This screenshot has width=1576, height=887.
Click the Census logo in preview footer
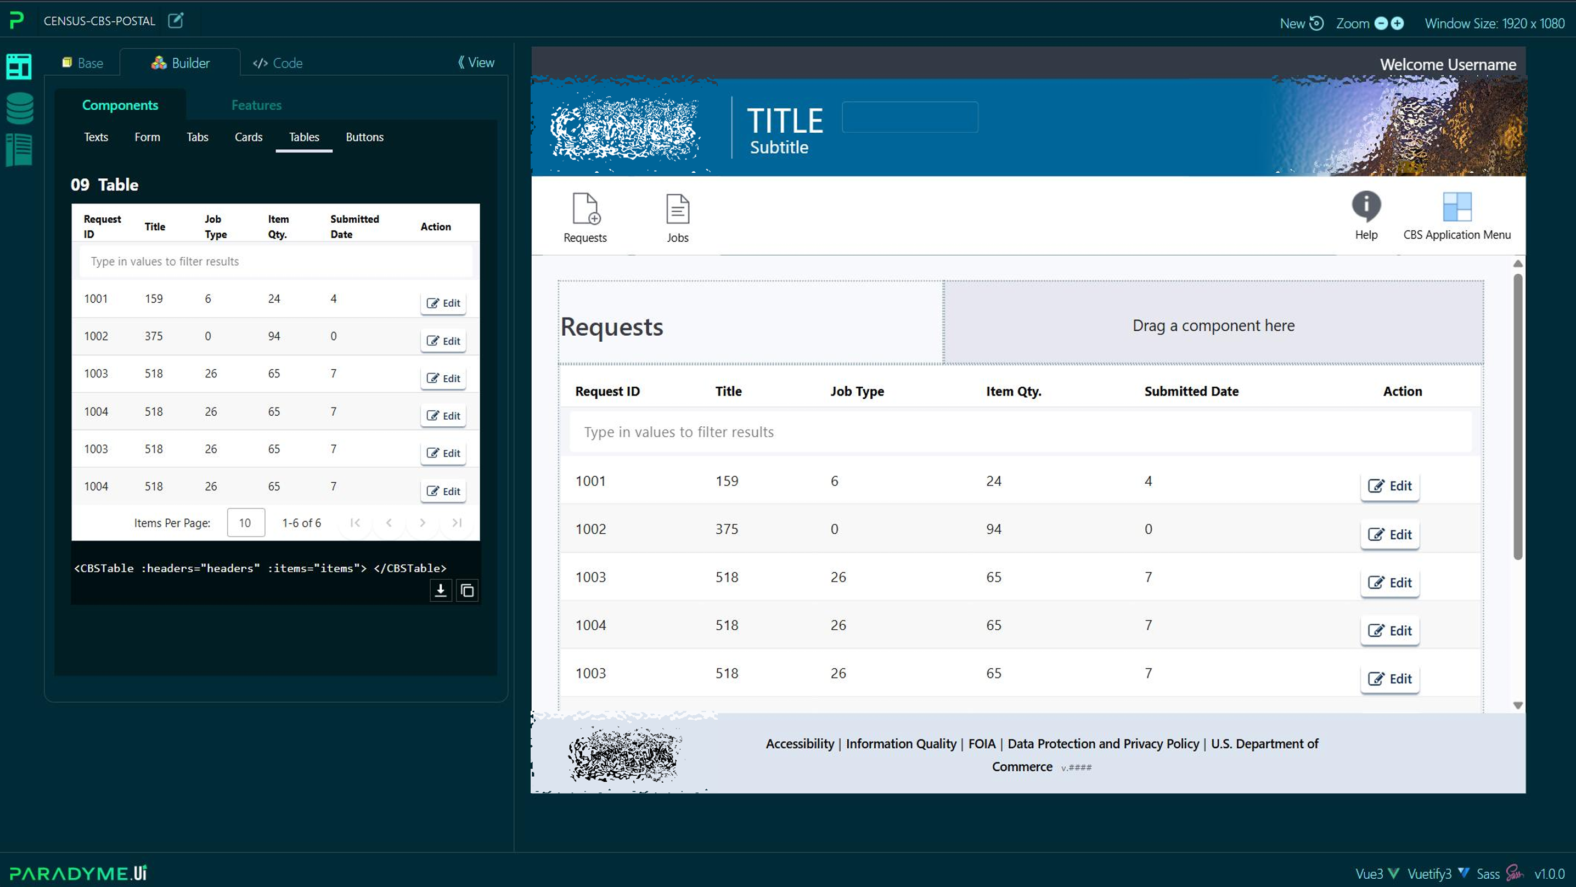pos(624,755)
